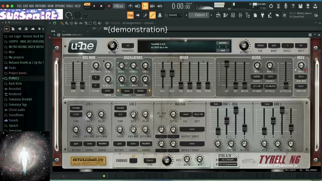Click the browser files icon
Image resolution: width=322 pixels, height=181 pixels.
pos(13,29)
